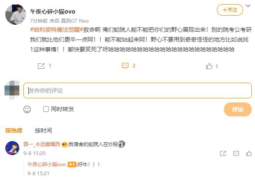This screenshot has width=255, height=181.
Task: Open comments via the orange comment icon
Action: tap(125, 66)
